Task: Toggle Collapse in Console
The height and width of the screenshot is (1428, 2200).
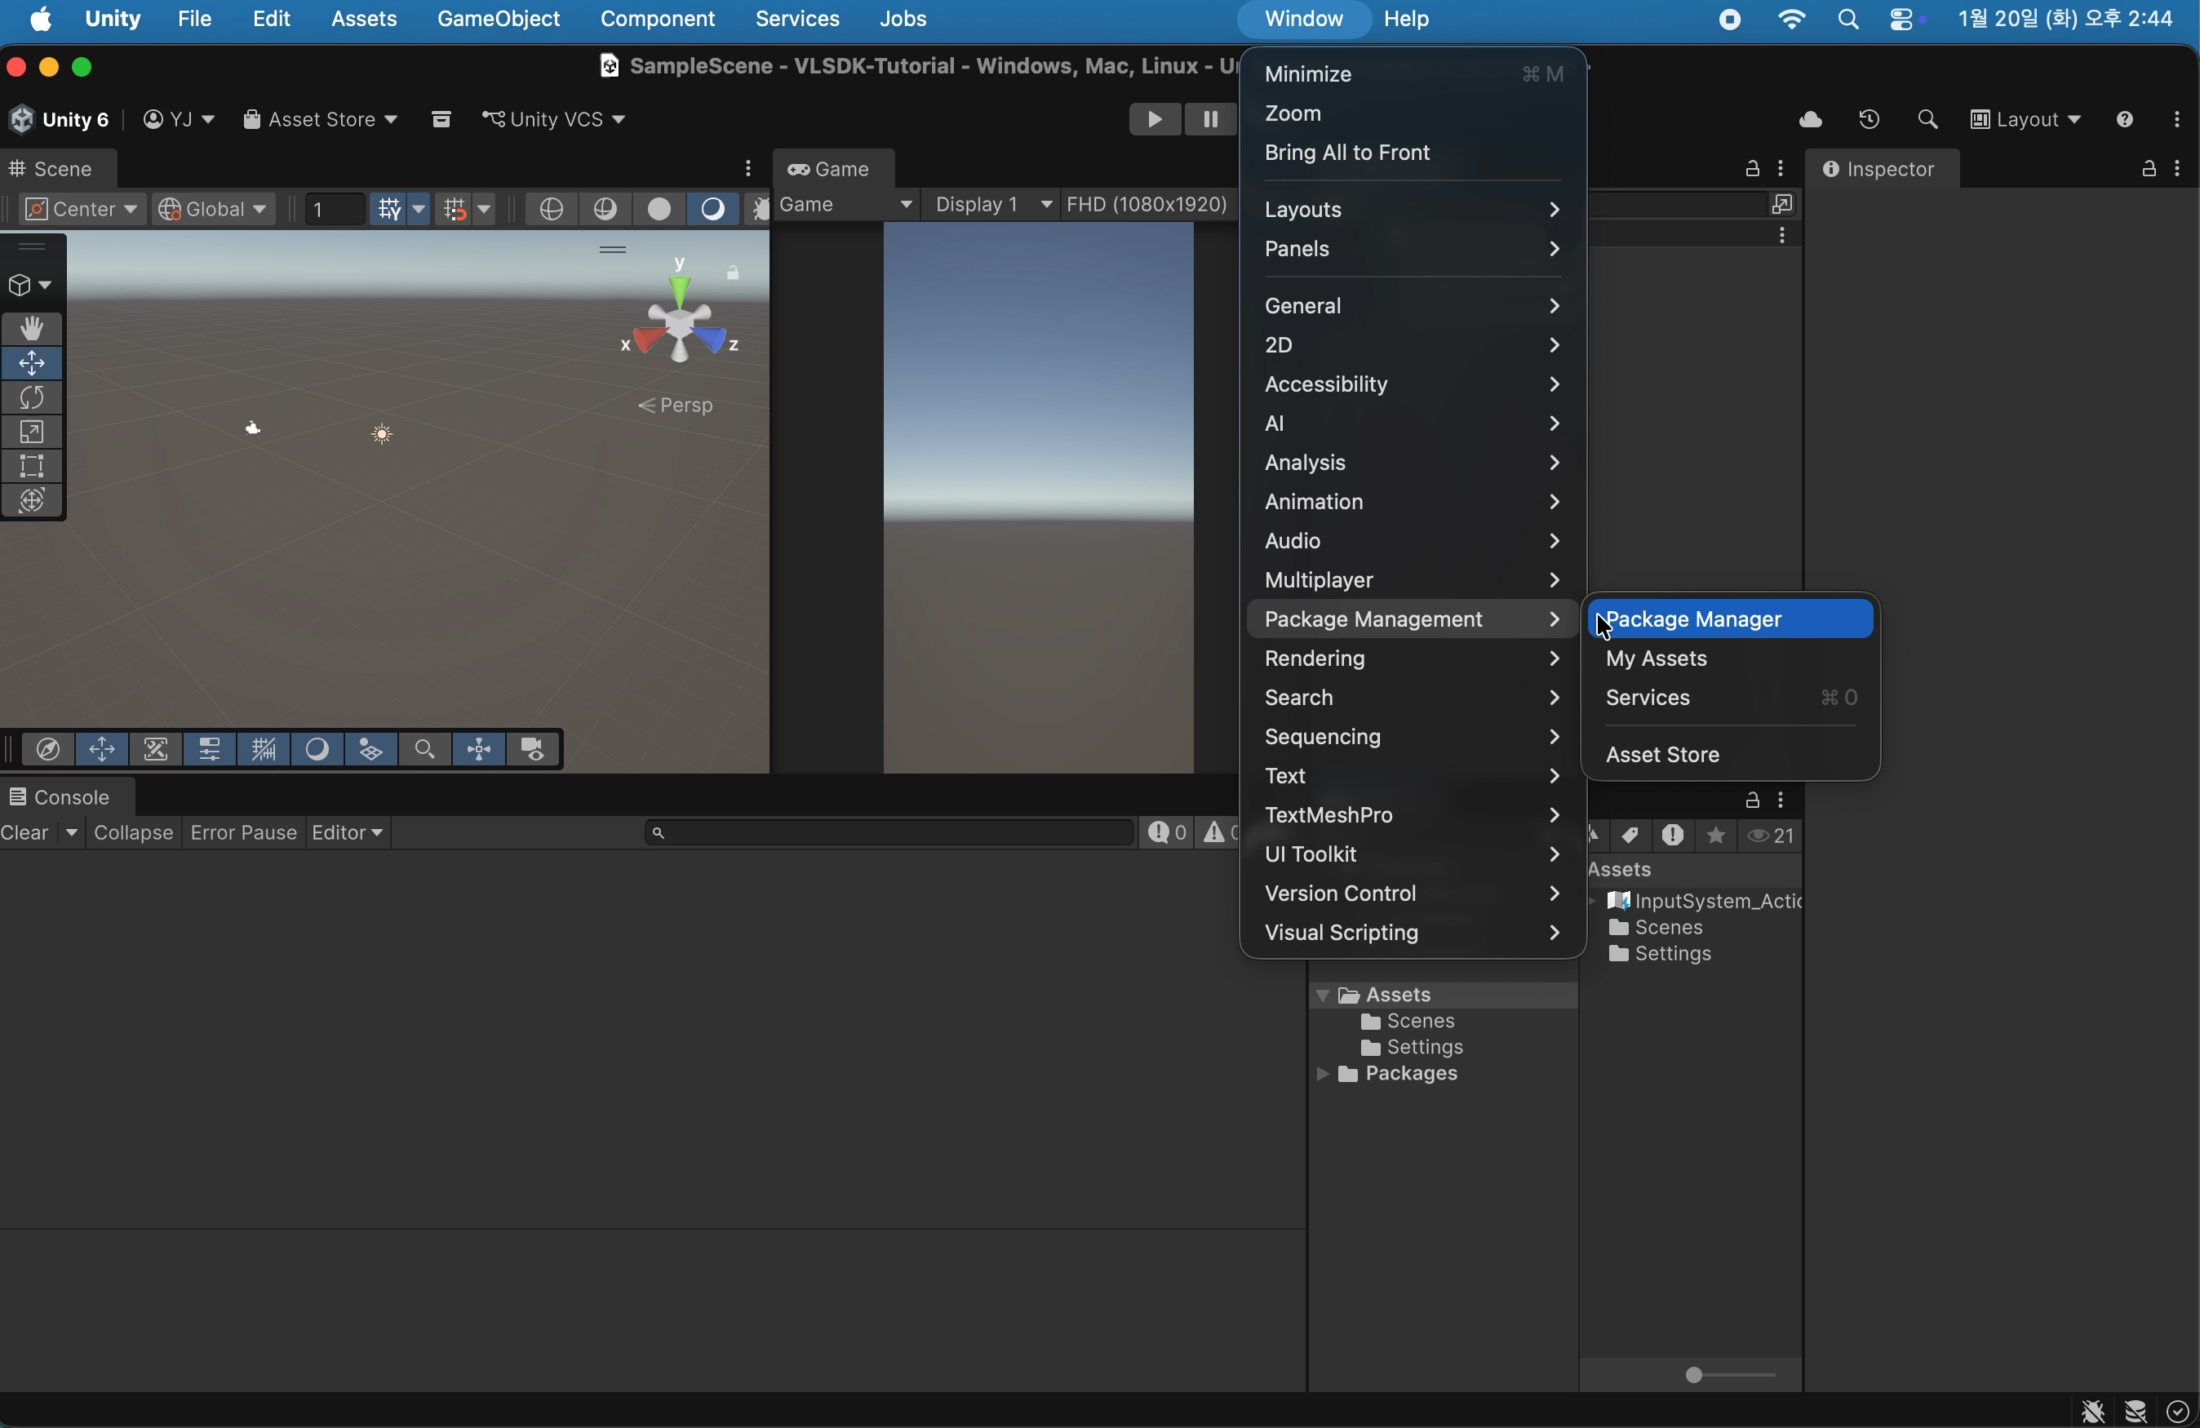Action: 133,833
